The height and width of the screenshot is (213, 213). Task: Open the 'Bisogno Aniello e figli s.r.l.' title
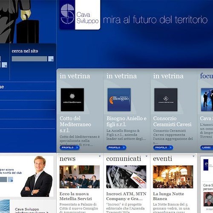[x=127, y=121]
